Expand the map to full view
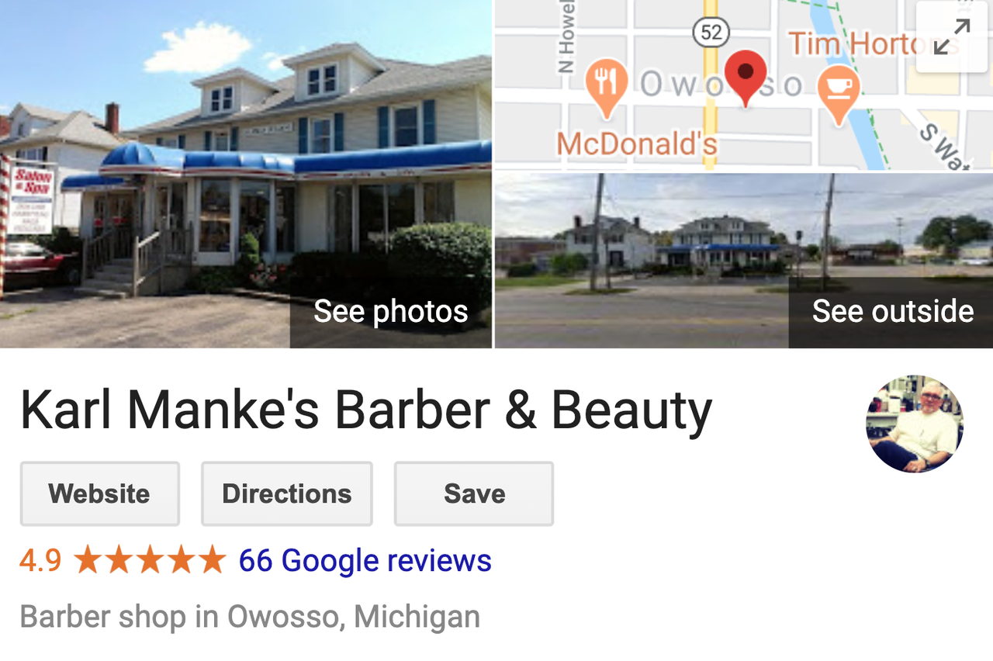993x661 pixels. [x=952, y=36]
